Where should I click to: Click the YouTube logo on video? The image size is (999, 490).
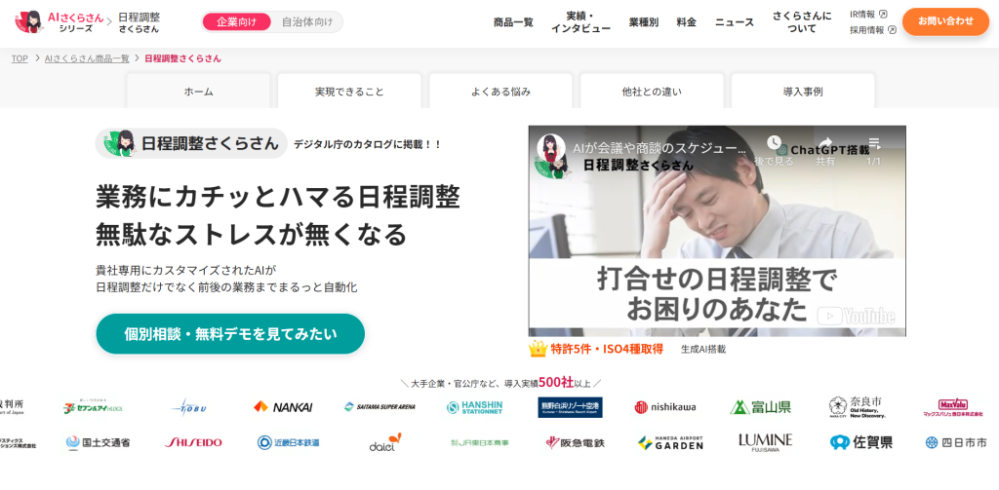tap(856, 316)
